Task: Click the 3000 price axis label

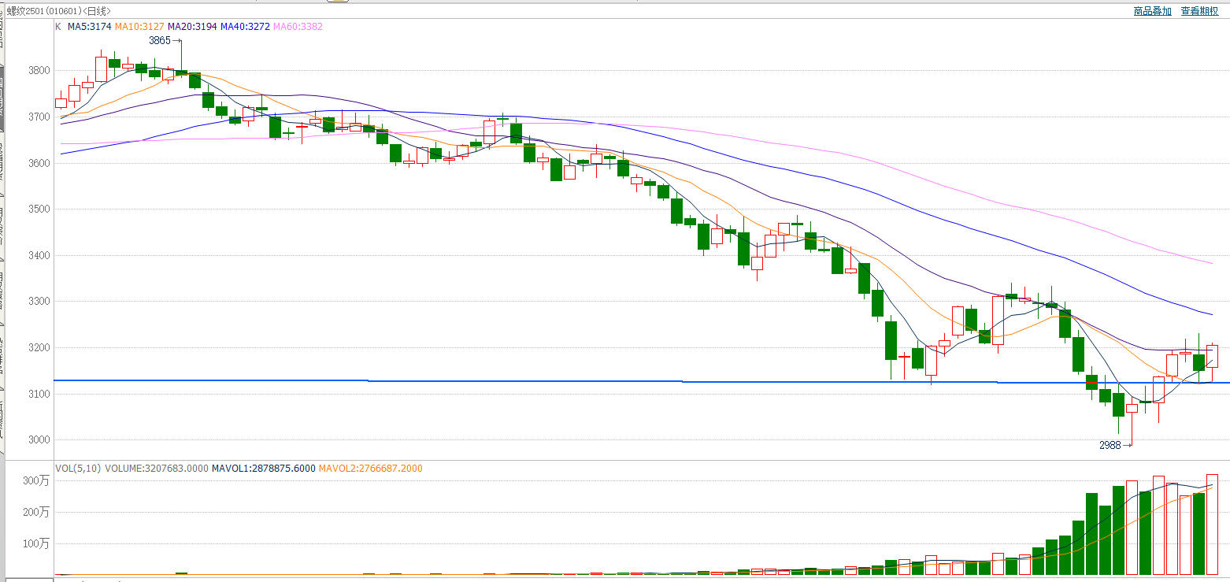Action: (39, 439)
